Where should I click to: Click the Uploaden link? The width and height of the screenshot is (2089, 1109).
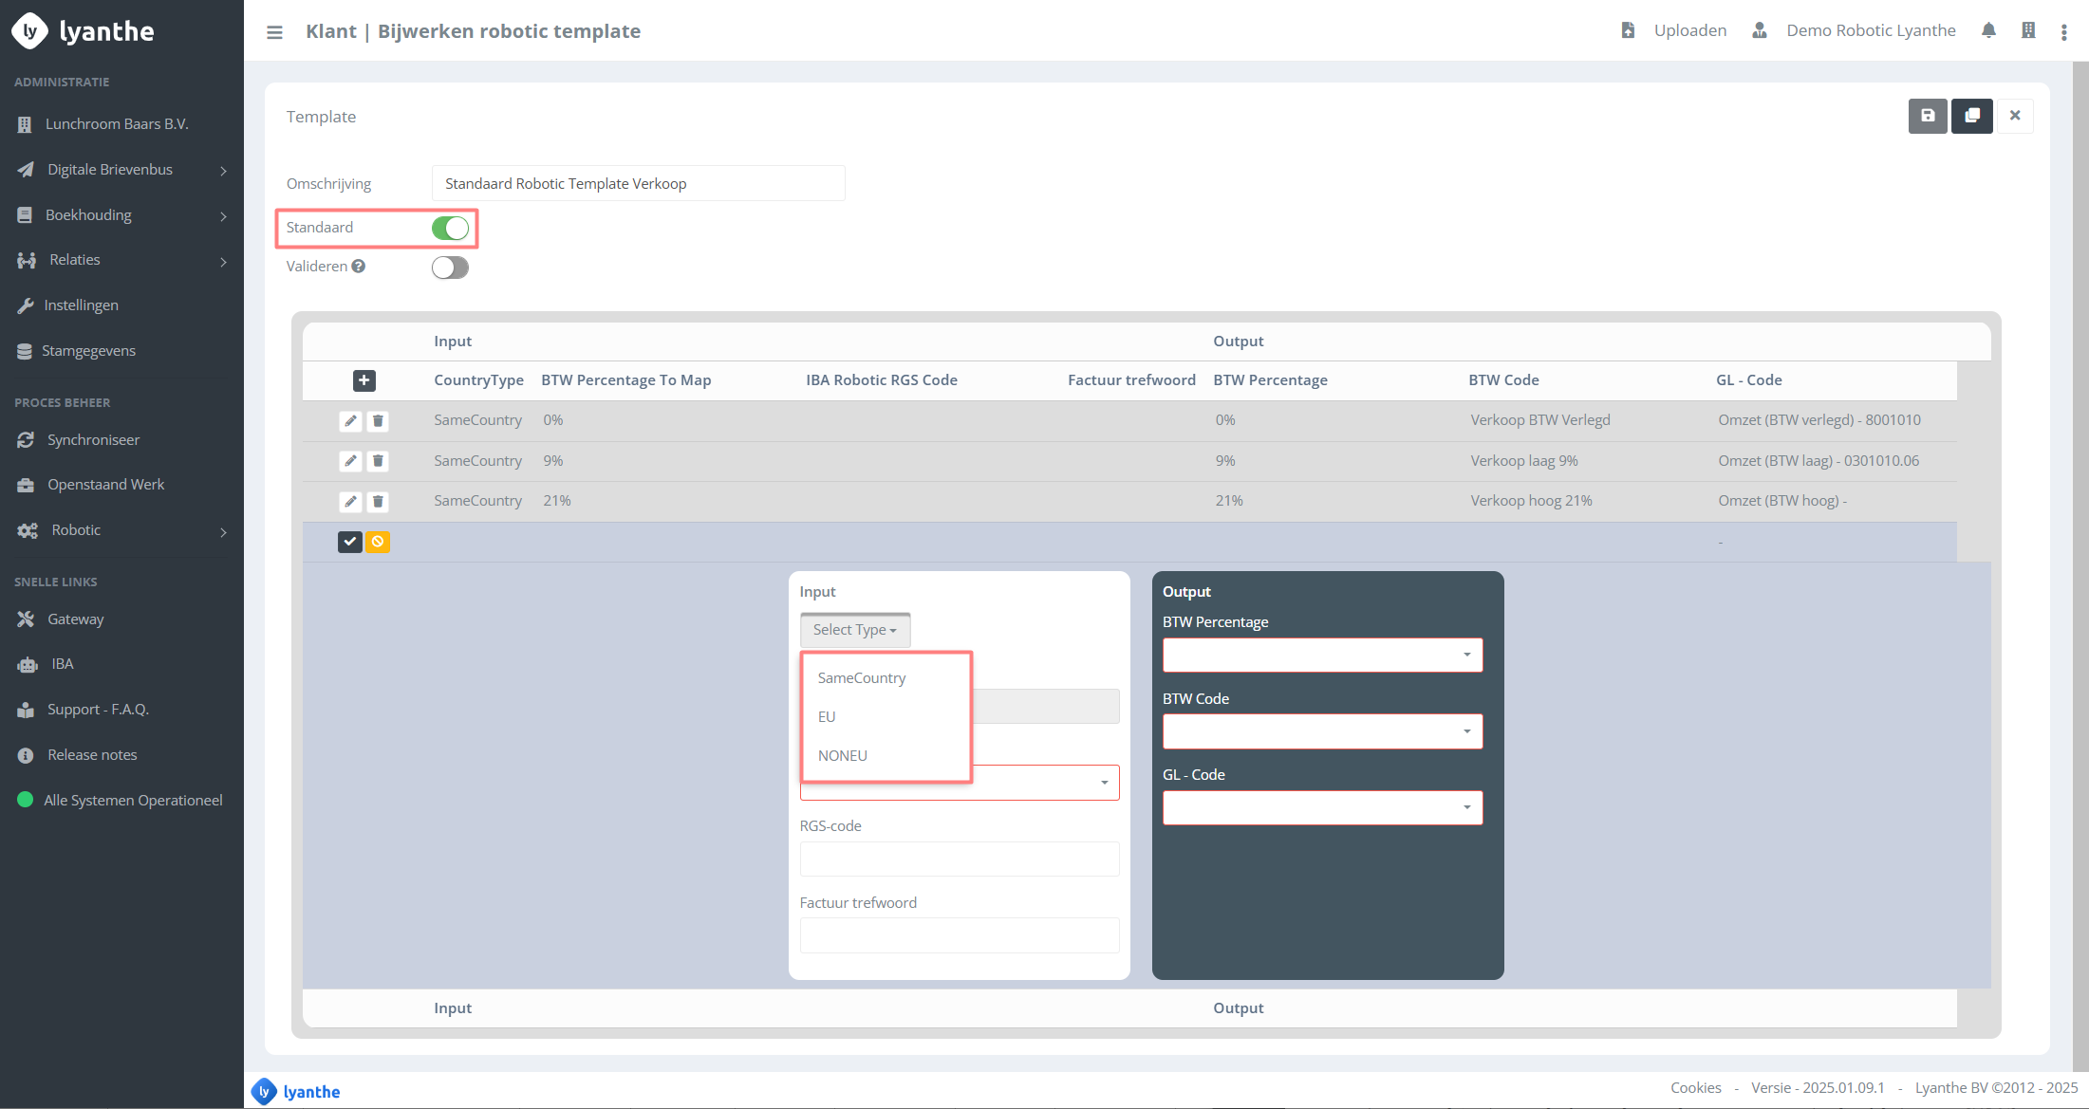(x=1689, y=30)
